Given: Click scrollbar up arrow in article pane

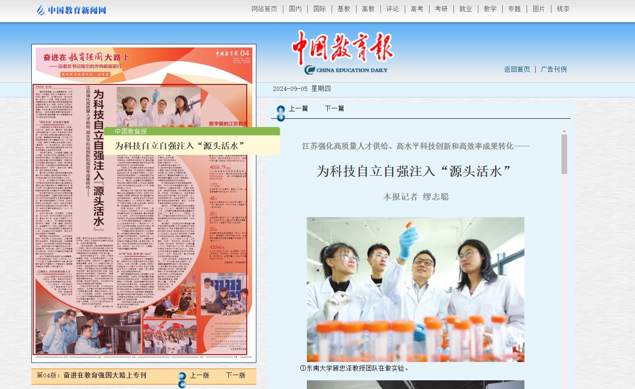Looking at the screenshot, I should 564,131.
